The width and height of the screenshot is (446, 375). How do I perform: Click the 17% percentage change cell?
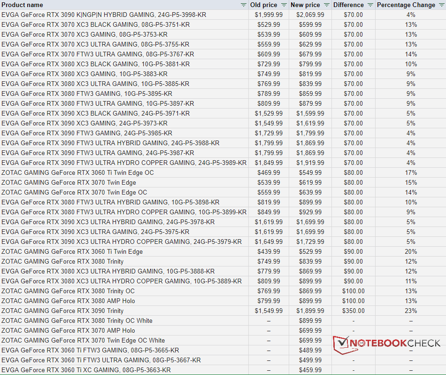coord(410,172)
